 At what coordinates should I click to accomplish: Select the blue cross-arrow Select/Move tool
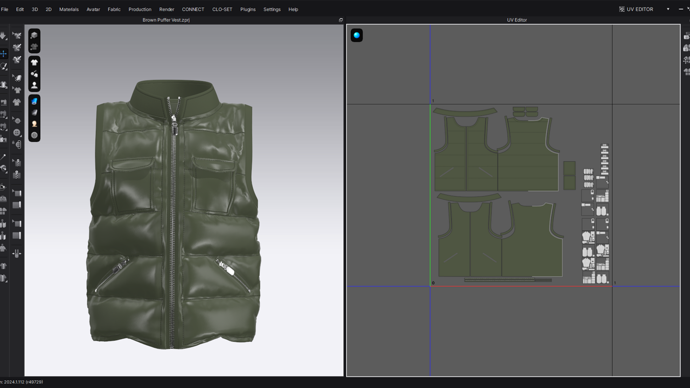3,54
